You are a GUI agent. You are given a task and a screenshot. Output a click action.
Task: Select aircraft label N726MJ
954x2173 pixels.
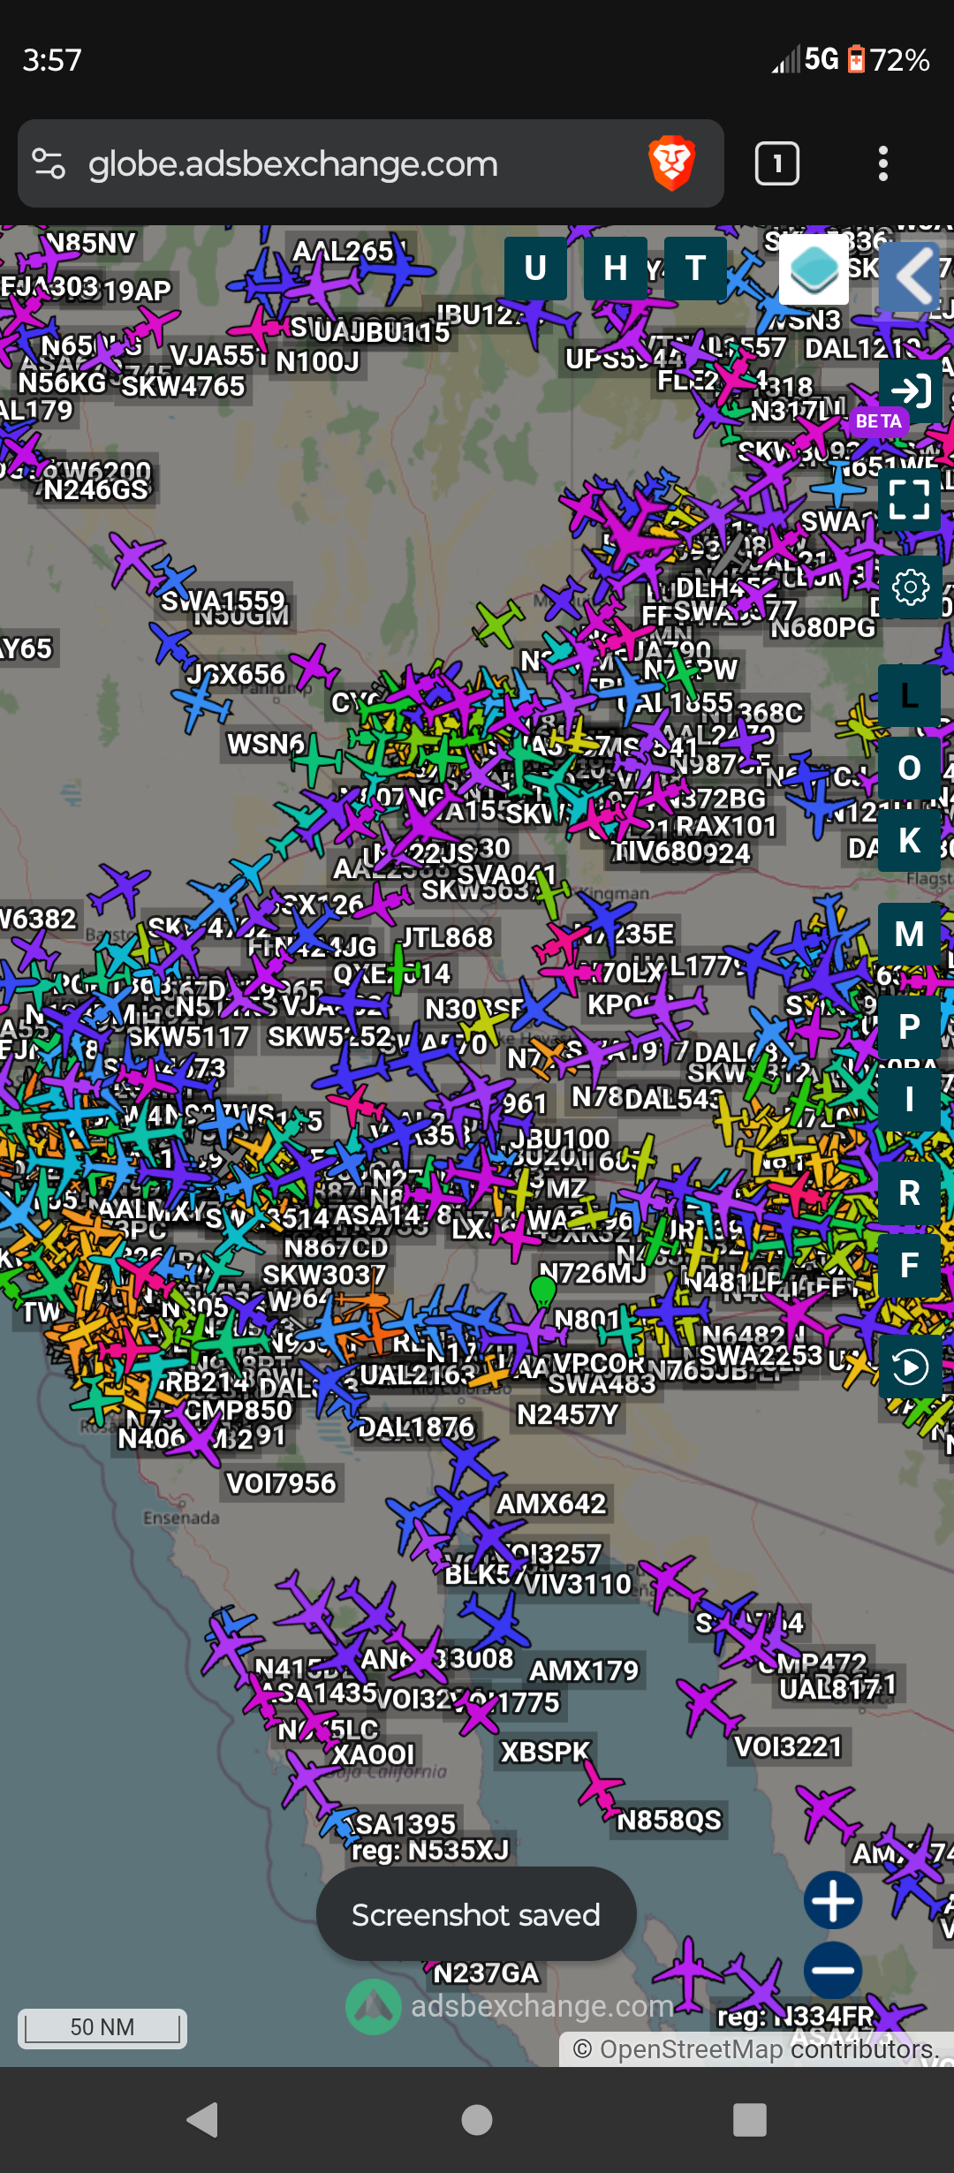click(x=593, y=1273)
